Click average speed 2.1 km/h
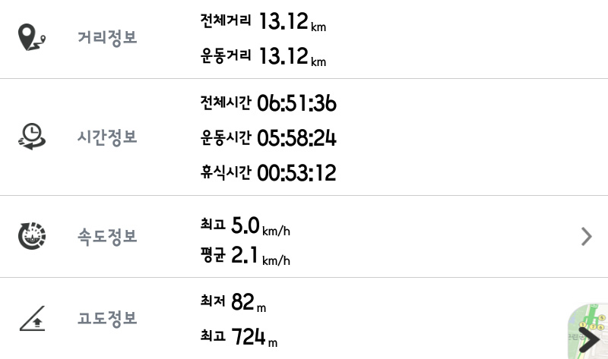 click(x=261, y=256)
